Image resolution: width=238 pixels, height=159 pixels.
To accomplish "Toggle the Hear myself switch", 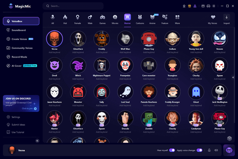I will [x=172, y=150].
